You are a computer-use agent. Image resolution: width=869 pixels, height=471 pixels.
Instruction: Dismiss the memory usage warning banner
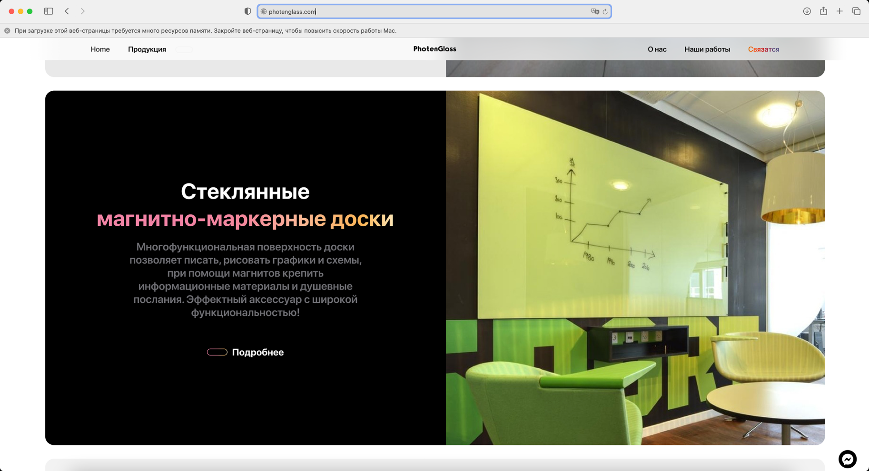coord(7,31)
